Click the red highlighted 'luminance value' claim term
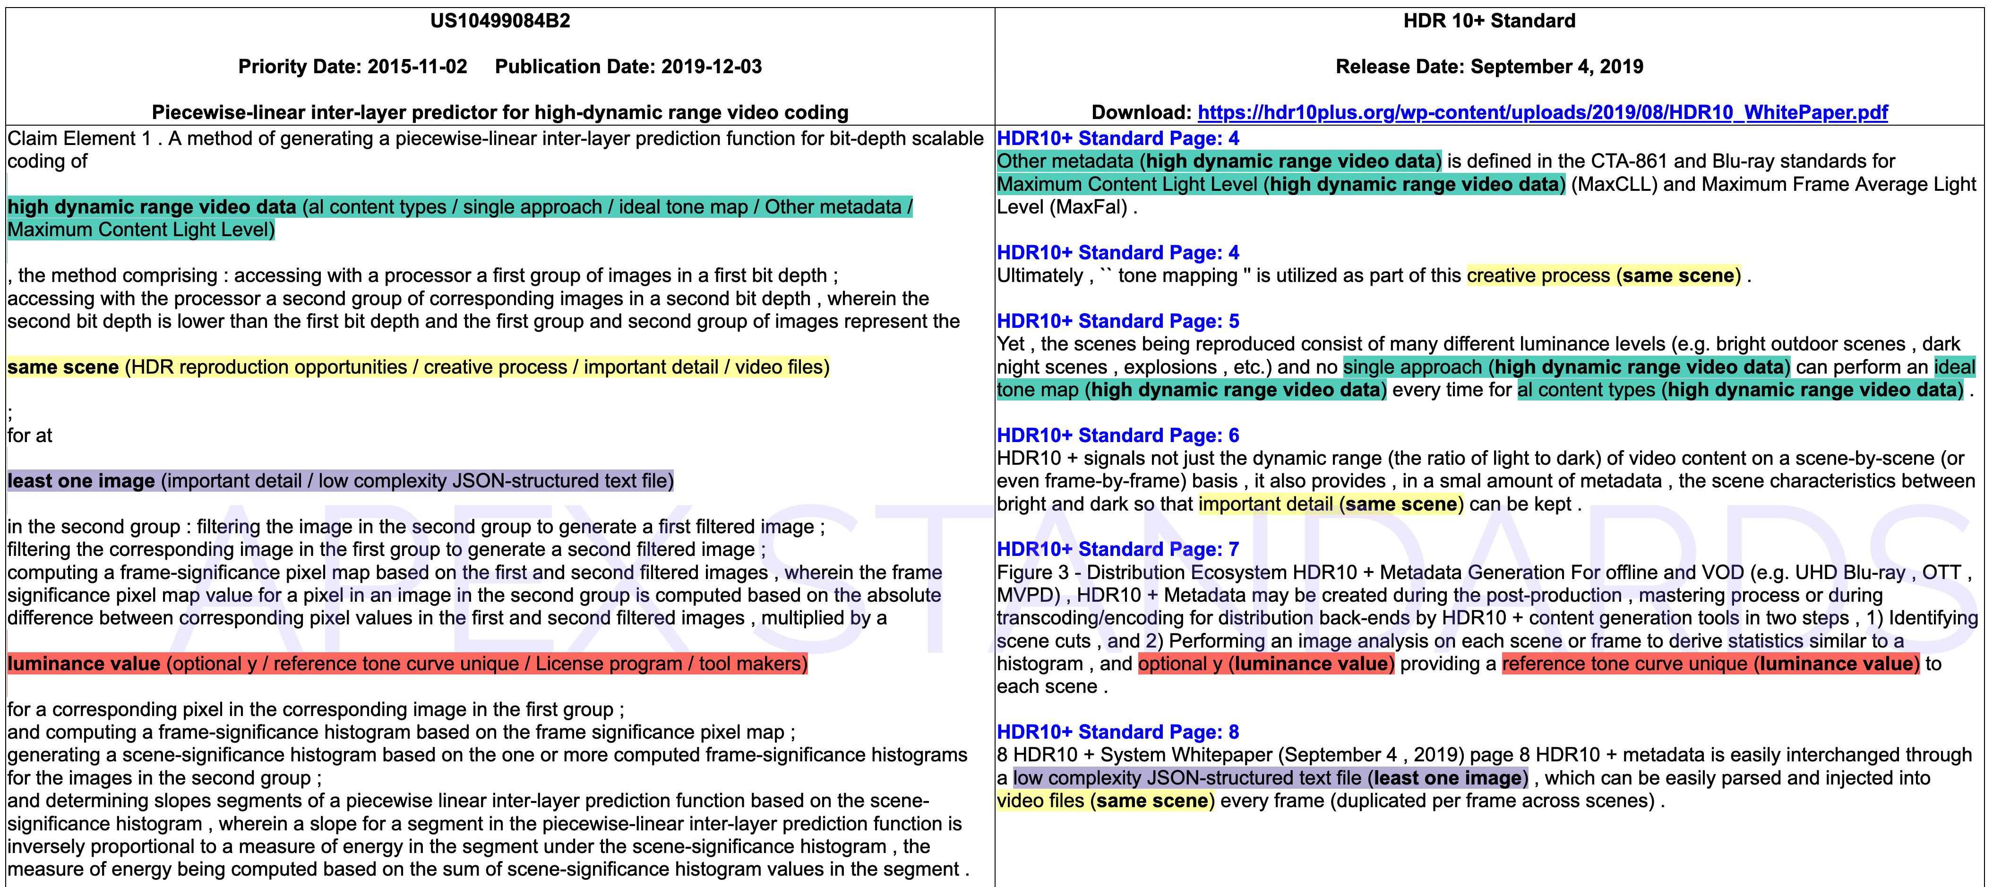This screenshot has height=887, width=1993. click(x=84, y=664)
